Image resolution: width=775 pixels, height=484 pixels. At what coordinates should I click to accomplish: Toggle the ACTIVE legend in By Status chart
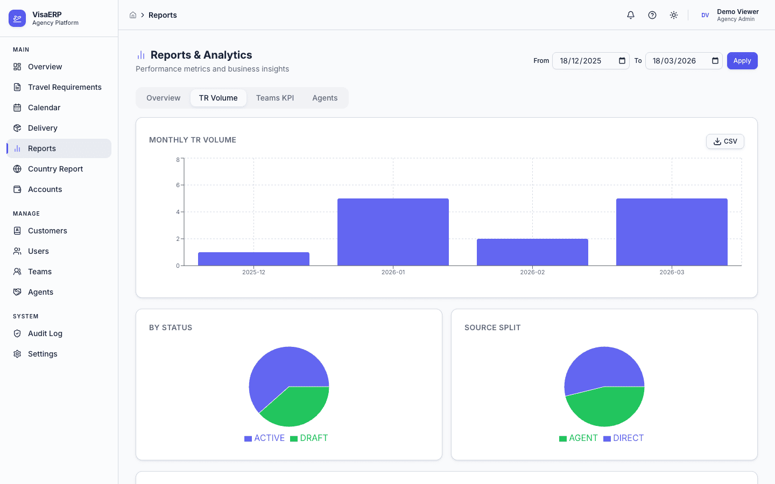264,438
